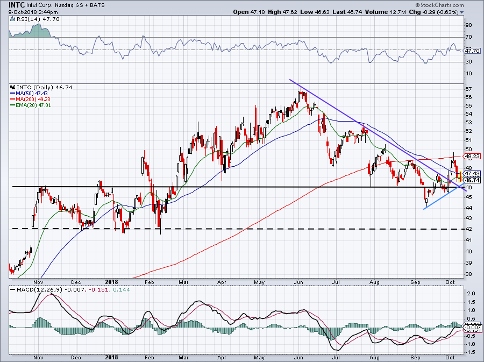Click the Intel Corp. company name
484x362 pixels.
coord(38,5)
